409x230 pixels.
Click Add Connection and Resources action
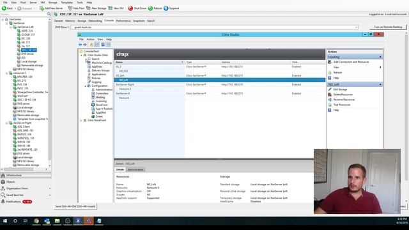351,62
